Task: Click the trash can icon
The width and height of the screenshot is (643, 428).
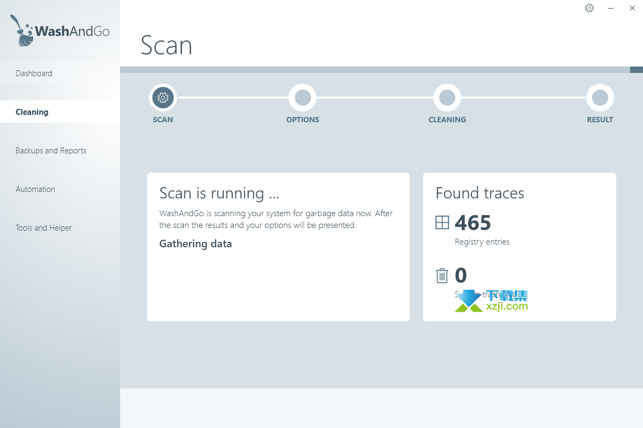Action: tap(442, 276)
